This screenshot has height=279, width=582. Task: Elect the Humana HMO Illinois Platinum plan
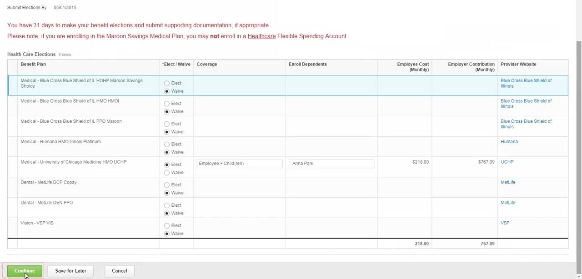coord(167,144)
